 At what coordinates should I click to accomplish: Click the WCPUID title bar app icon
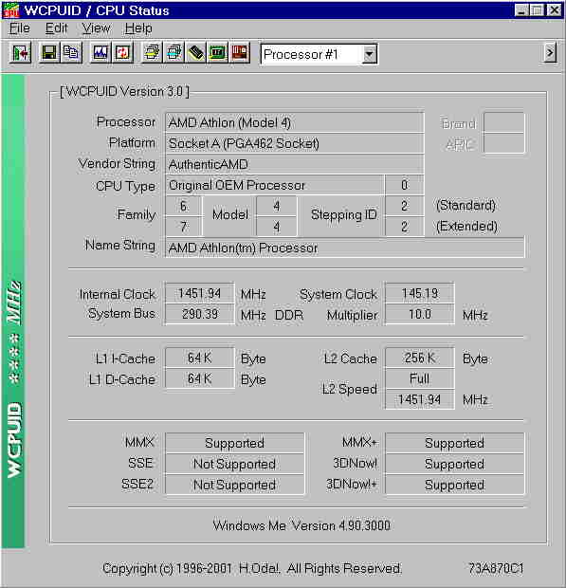point(10,10)
